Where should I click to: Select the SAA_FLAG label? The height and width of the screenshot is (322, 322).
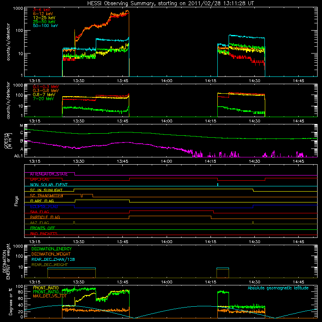click(39, 212)
